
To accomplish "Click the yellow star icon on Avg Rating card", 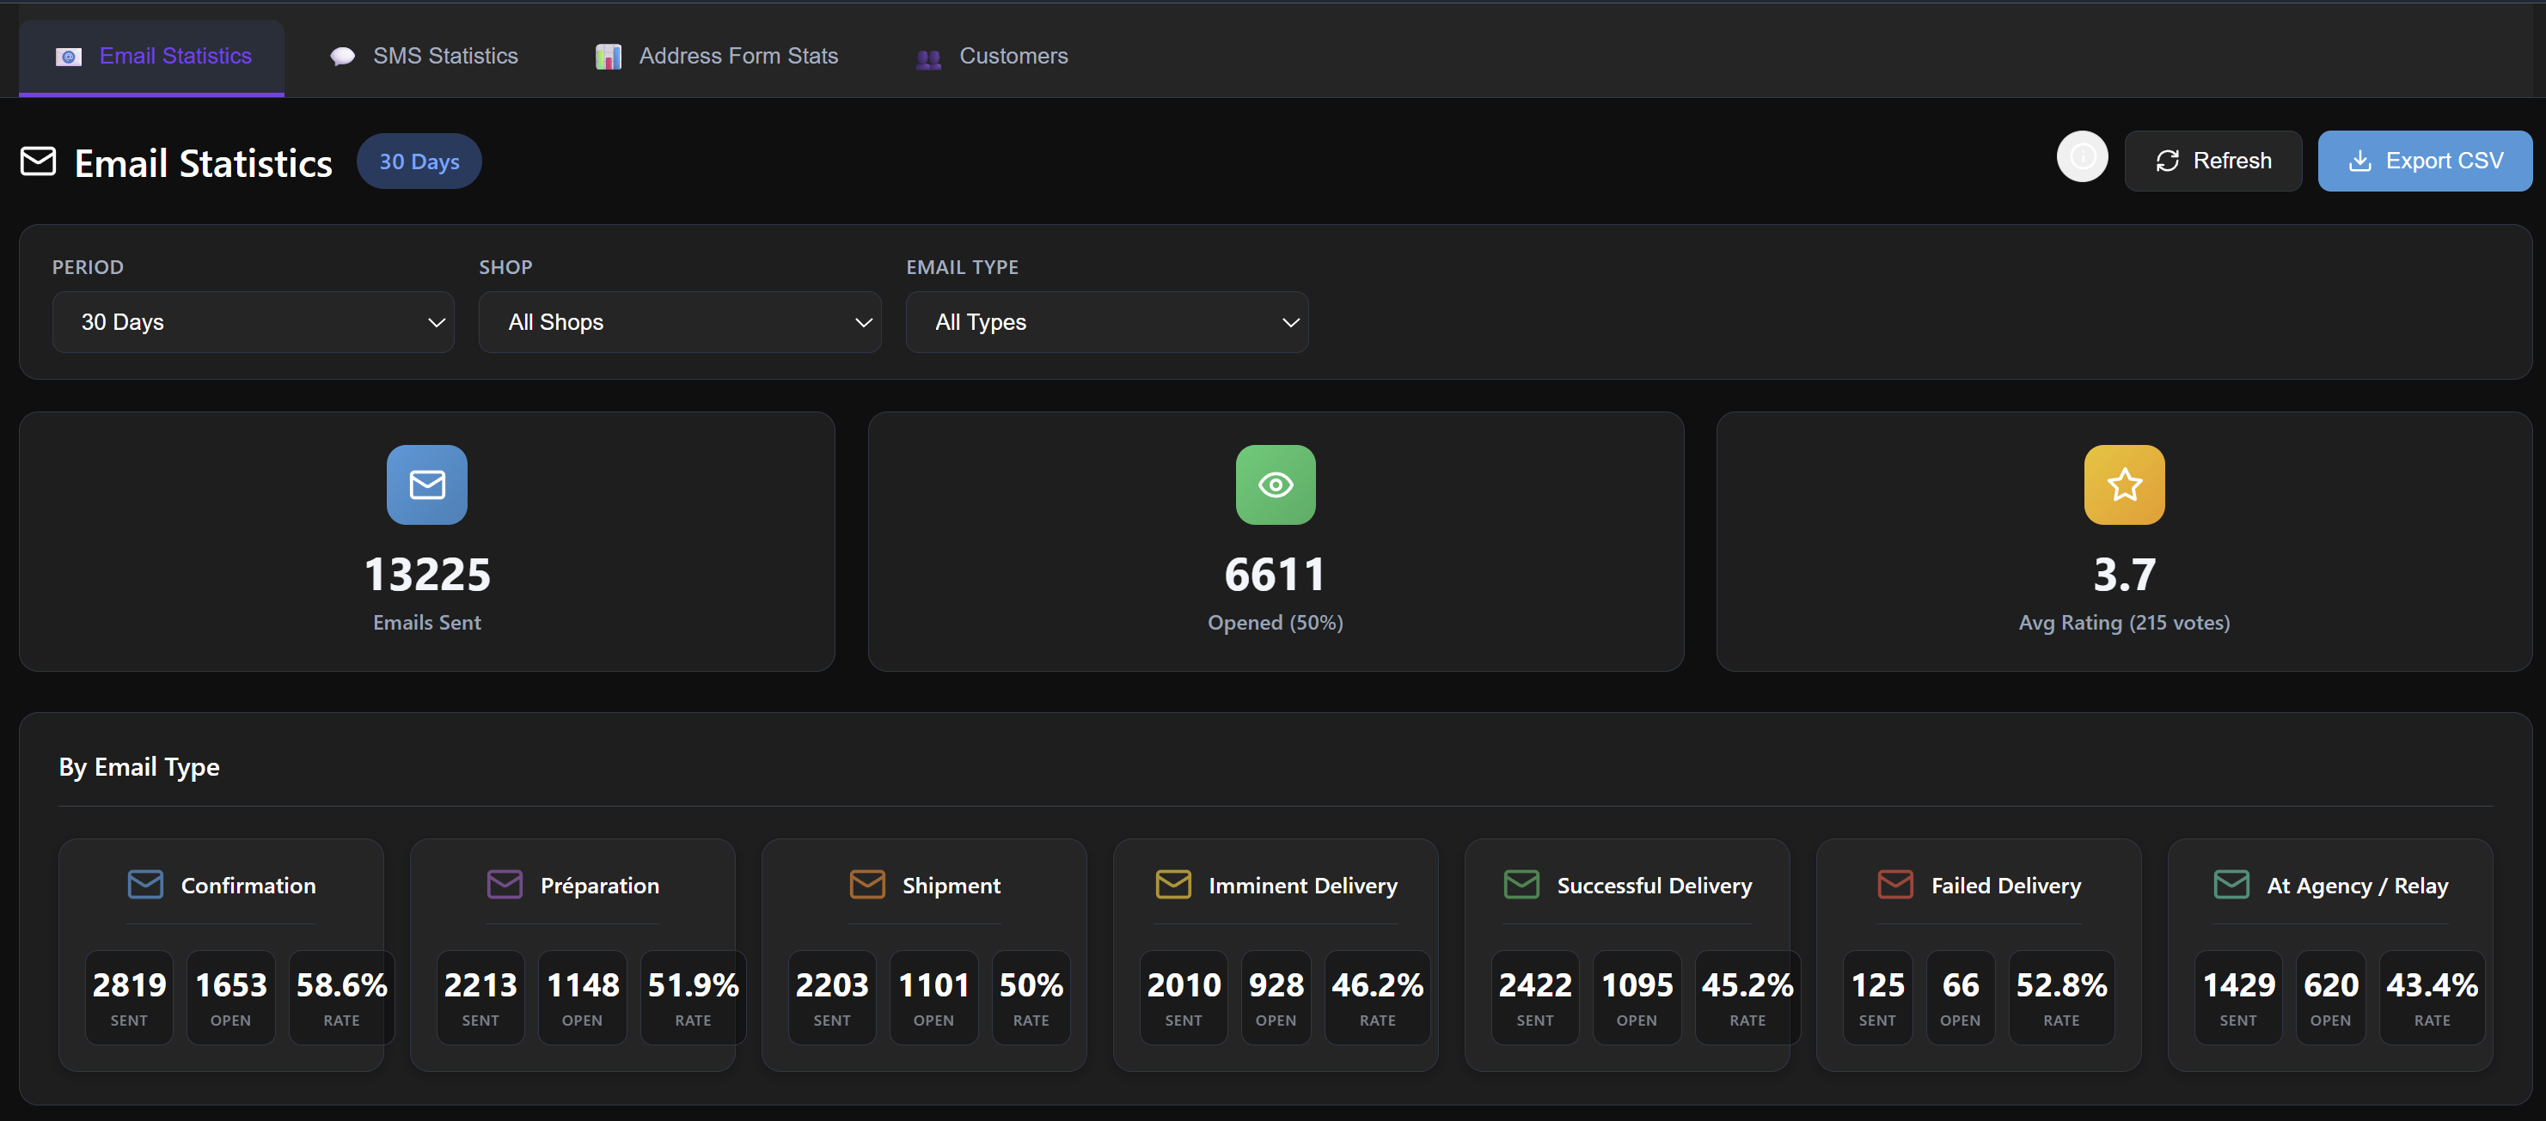I will (2123, 484).
